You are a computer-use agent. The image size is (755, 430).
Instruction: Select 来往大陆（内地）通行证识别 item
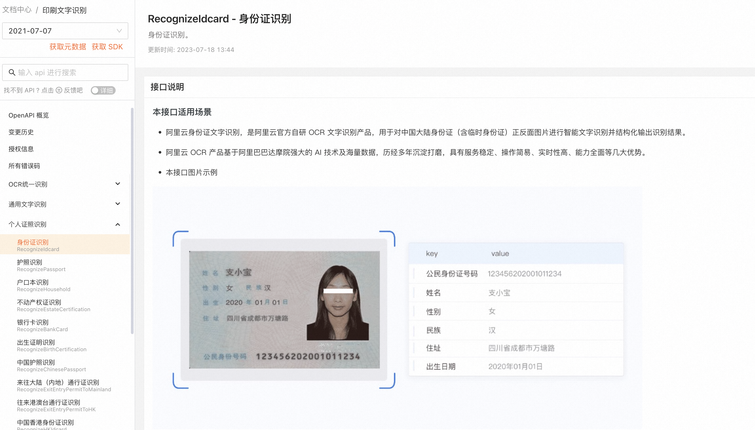65,386
